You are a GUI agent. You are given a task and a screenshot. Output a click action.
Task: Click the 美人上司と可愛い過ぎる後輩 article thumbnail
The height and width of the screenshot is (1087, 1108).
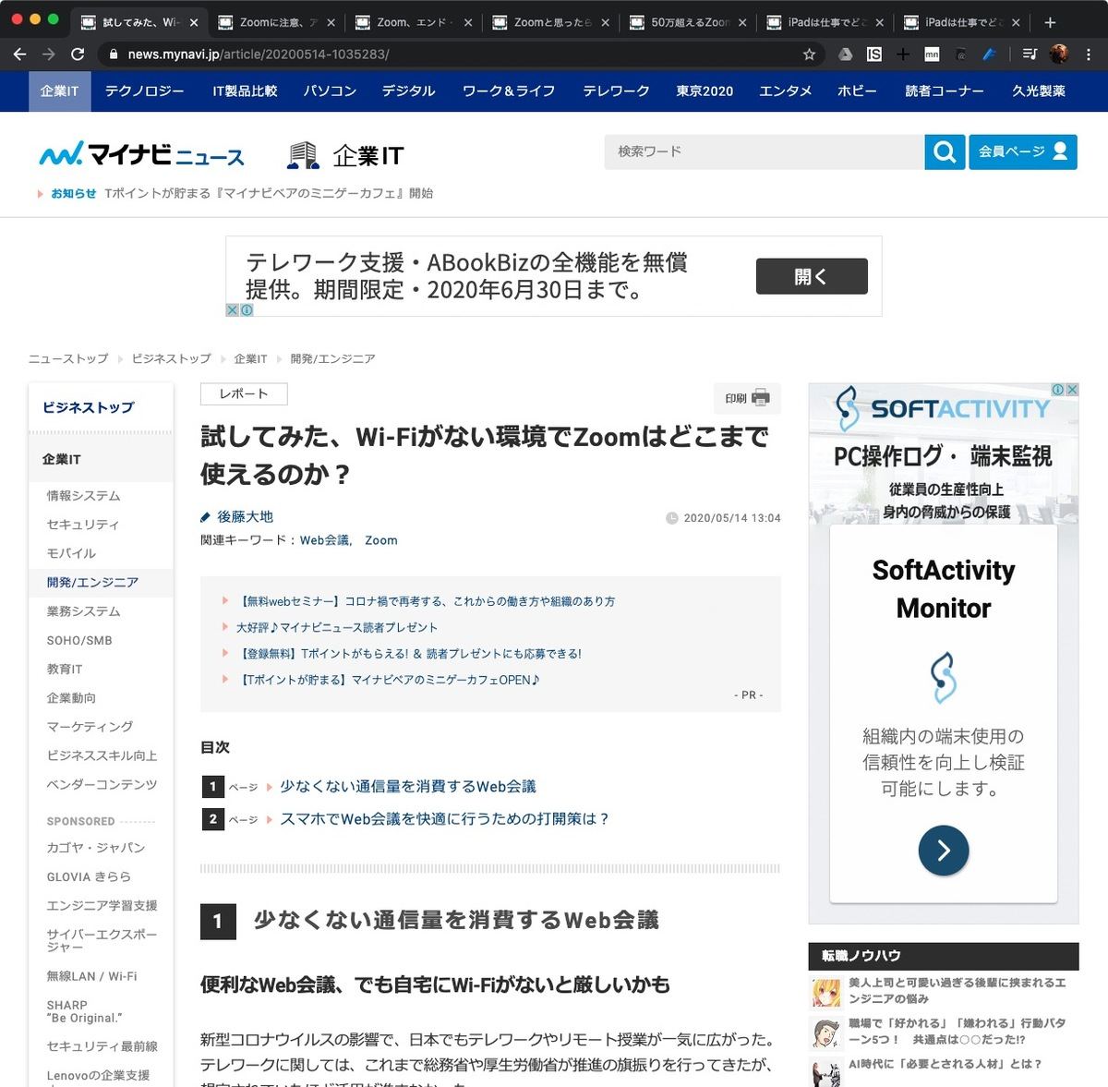pos(825,992)
